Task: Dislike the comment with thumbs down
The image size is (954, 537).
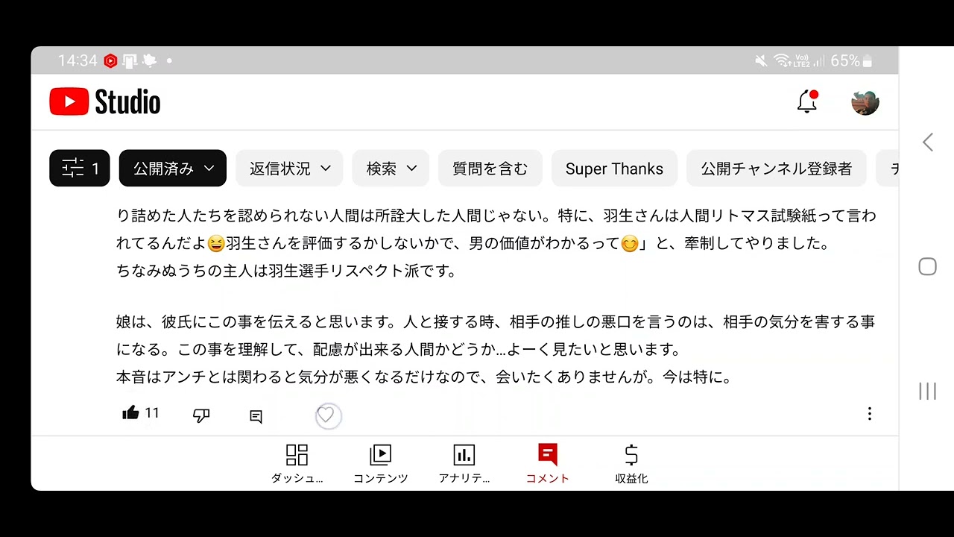Action: (201, 415)
